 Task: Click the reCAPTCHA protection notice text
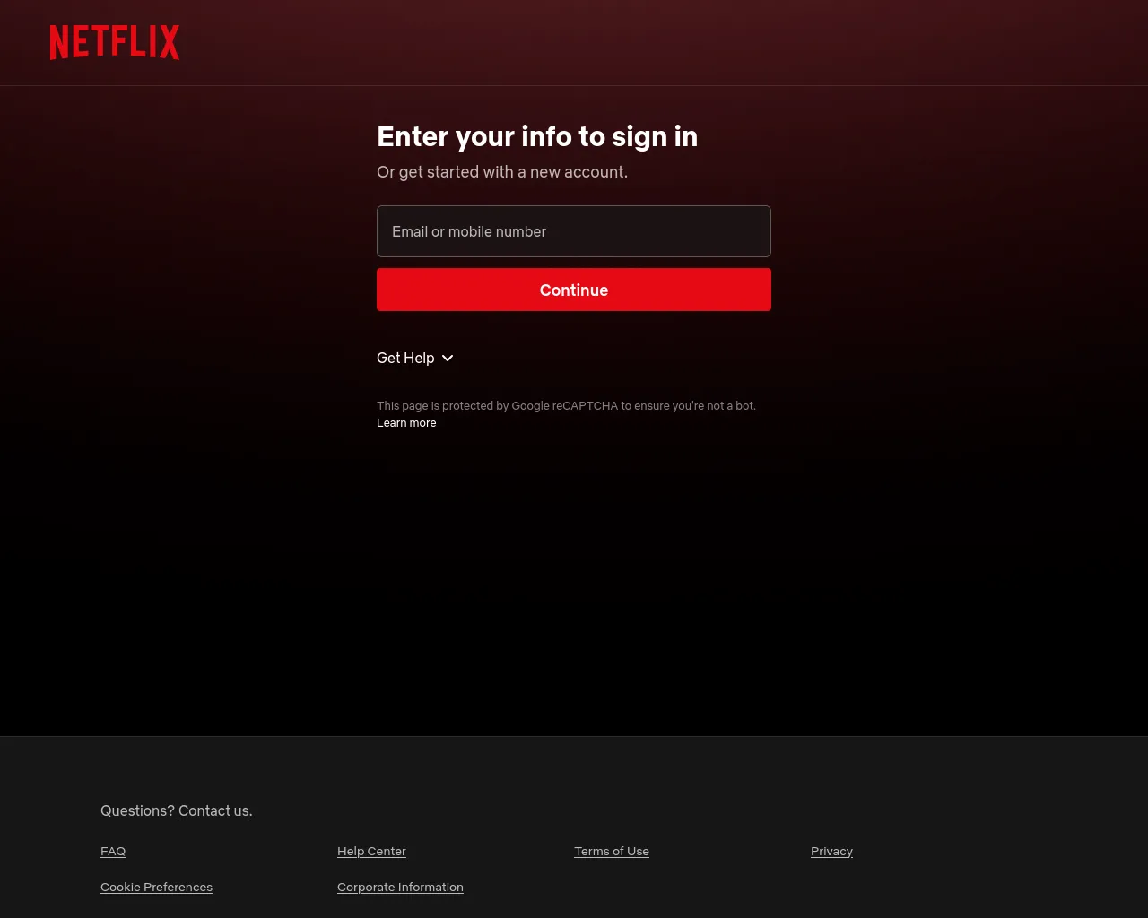pos(566,406)
